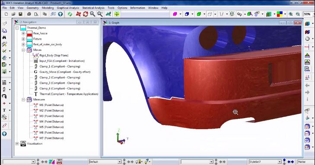This screenshot has width=315, height=165.
Task: Click the red Rear_Fascia color swatch
Action: pyautogui.click(x=29, y=34)
